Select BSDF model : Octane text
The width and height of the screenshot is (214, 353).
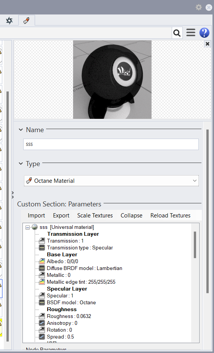pos(71,303)
